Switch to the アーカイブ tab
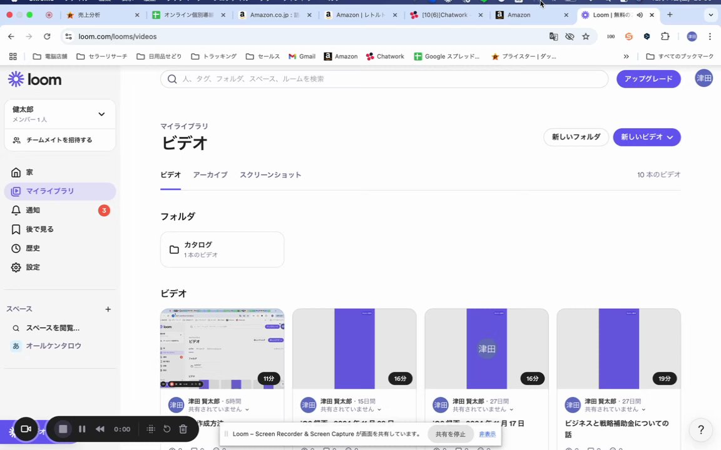 click(x=210, y=175)
